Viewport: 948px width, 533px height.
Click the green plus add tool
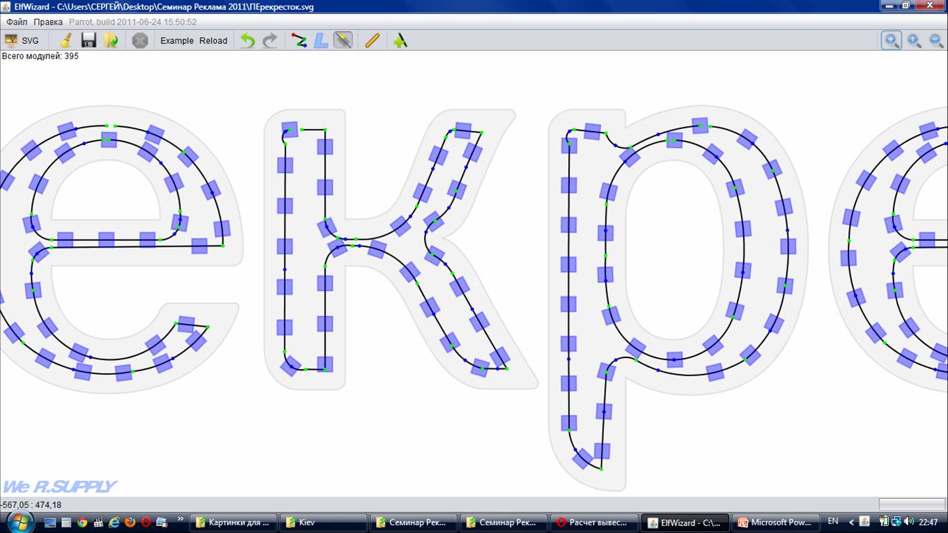(400, 40)
